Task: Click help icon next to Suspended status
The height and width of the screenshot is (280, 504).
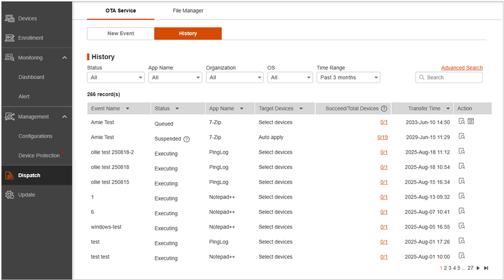Action: pyautogui.click(x=186, y=139)
